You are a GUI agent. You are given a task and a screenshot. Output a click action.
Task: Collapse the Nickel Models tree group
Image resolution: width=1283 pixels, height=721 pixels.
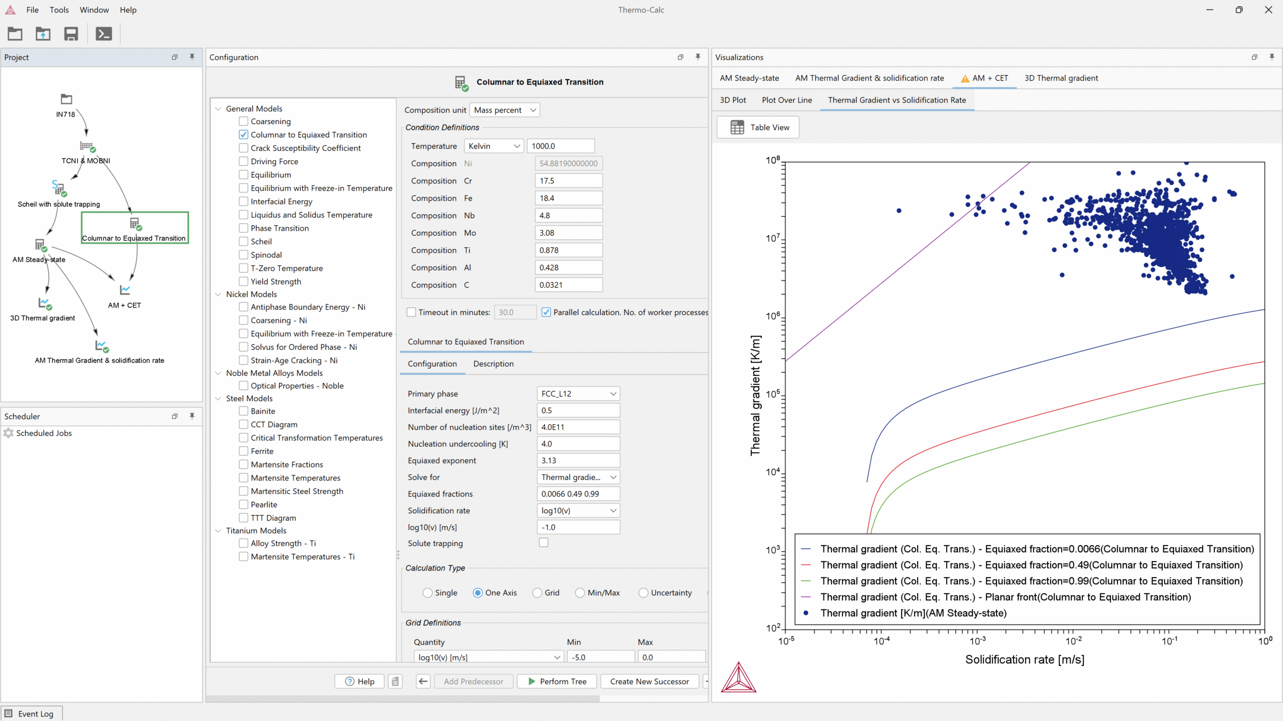click(x=218, y=294)
